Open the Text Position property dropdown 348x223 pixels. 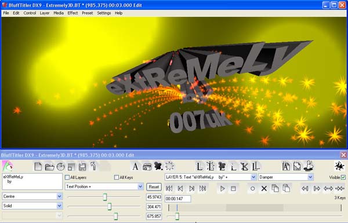click(104, 187)
